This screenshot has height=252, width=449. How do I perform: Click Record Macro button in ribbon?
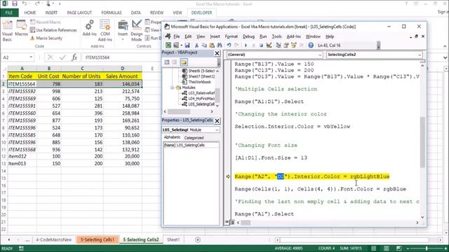click(45, 22)
